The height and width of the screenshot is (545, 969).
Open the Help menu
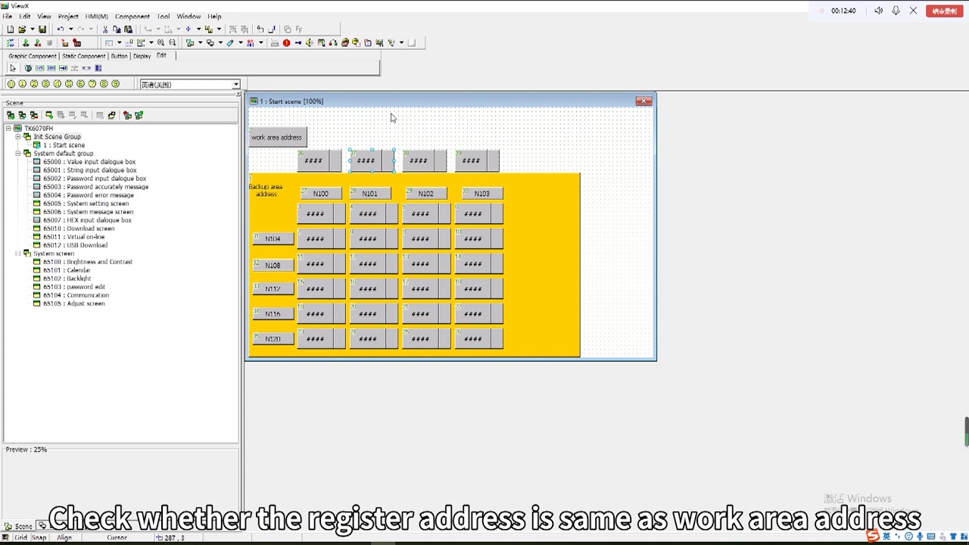[214, 17]
